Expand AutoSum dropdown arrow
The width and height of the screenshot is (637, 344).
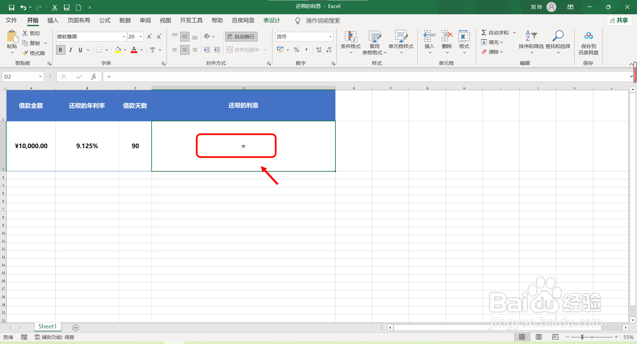tap(515, 32)
